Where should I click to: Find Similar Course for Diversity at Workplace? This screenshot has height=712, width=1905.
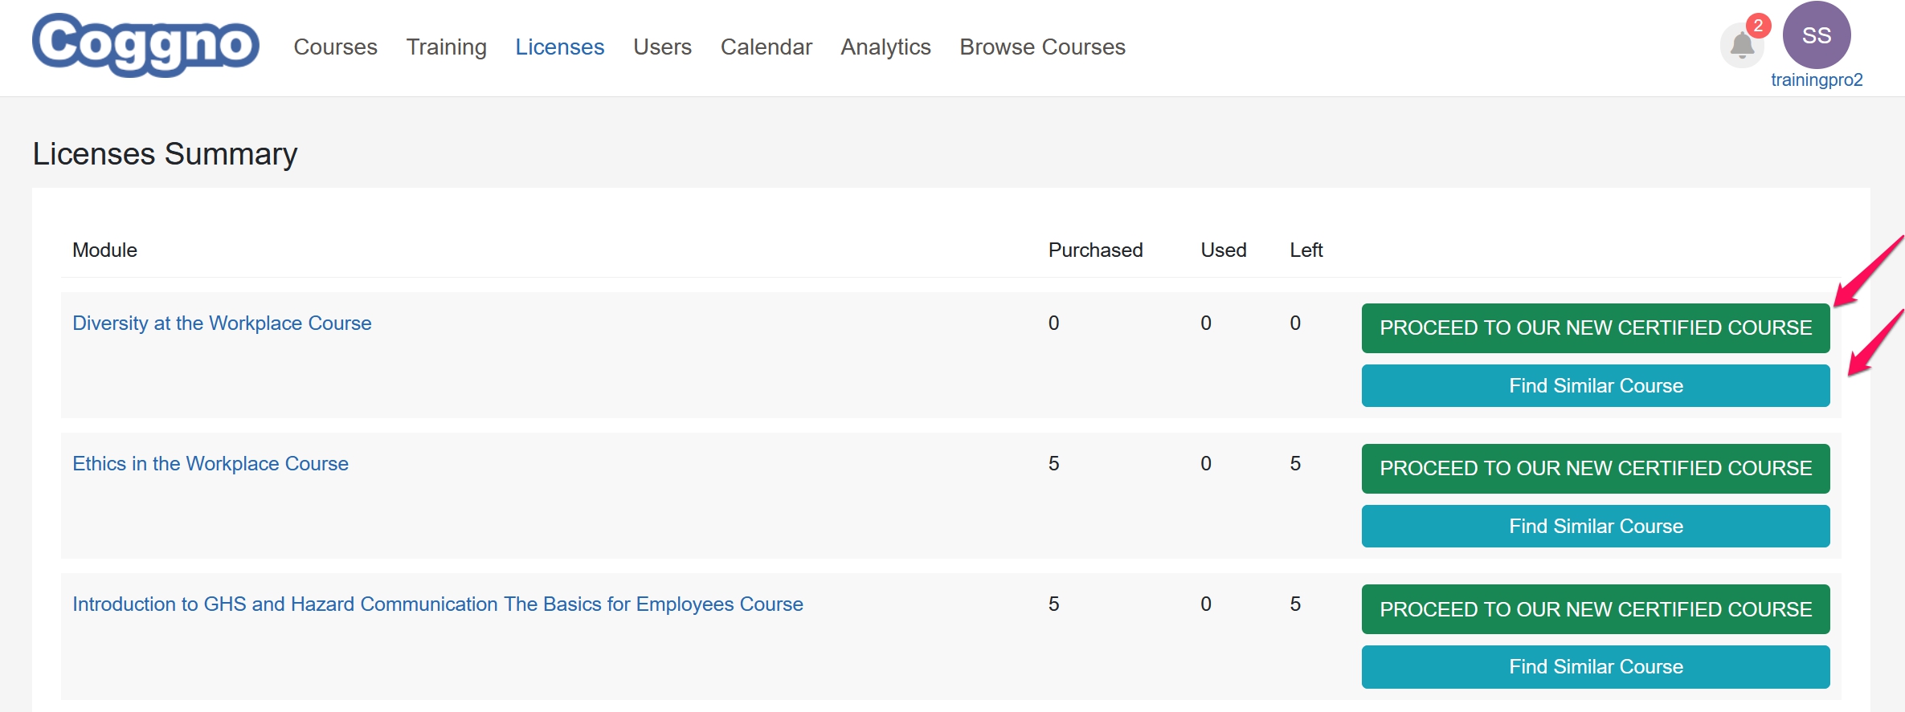1596,386
